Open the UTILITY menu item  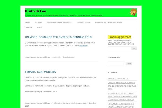40,27
